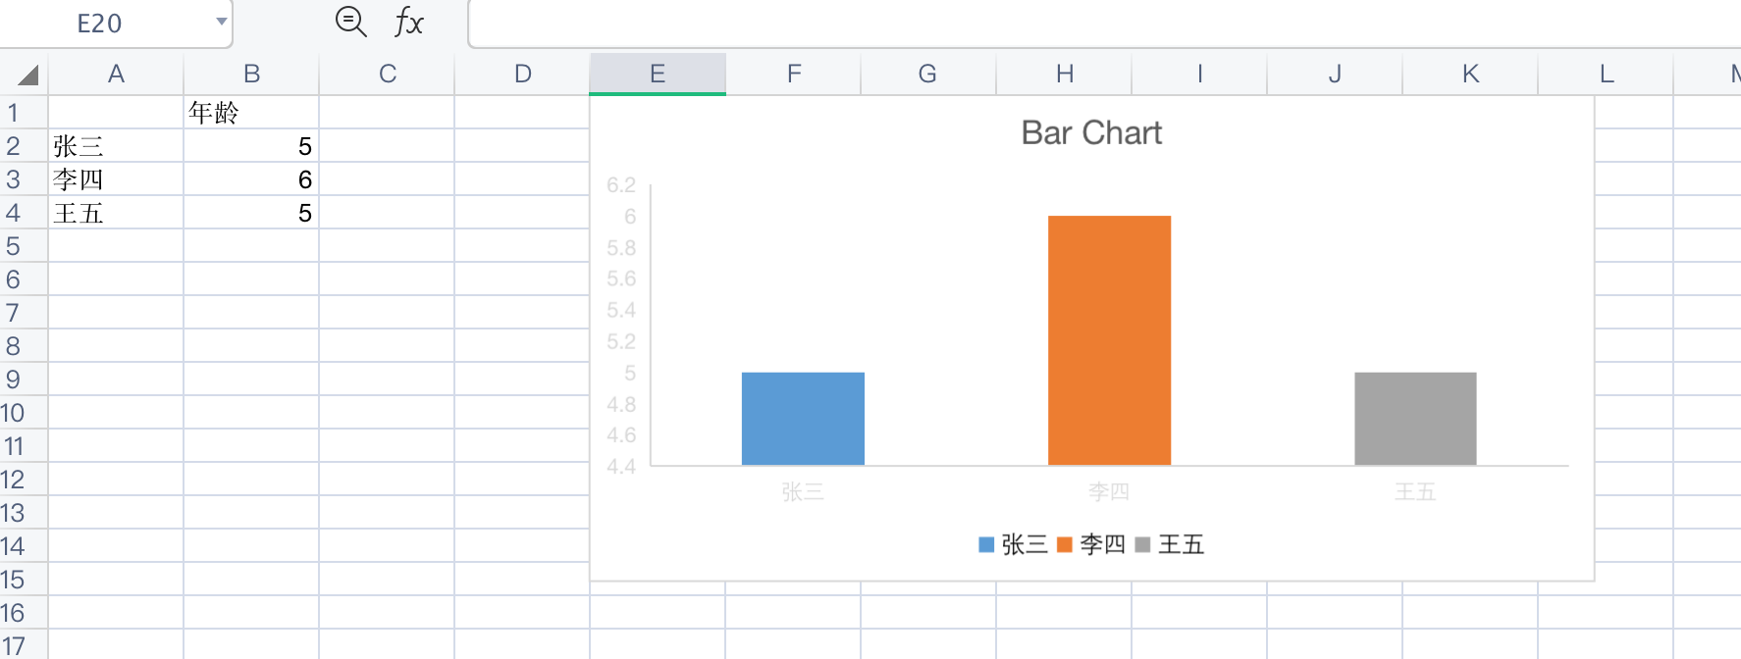Open the fx insert function button
The height and width of the screenshot is (659, 1741).
point(408,22)
